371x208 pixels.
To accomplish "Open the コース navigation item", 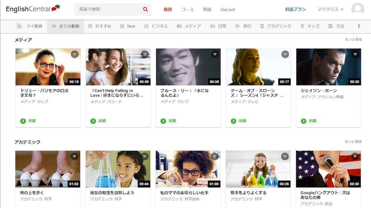I will point(187,10).
